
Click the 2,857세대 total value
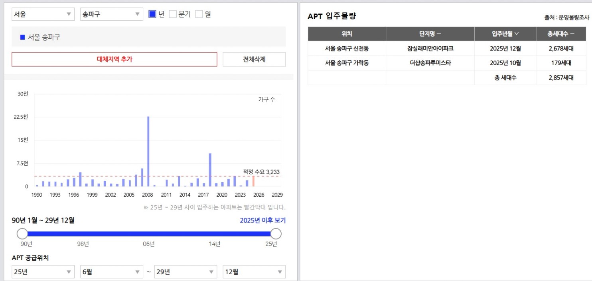(x=561, y=78)
